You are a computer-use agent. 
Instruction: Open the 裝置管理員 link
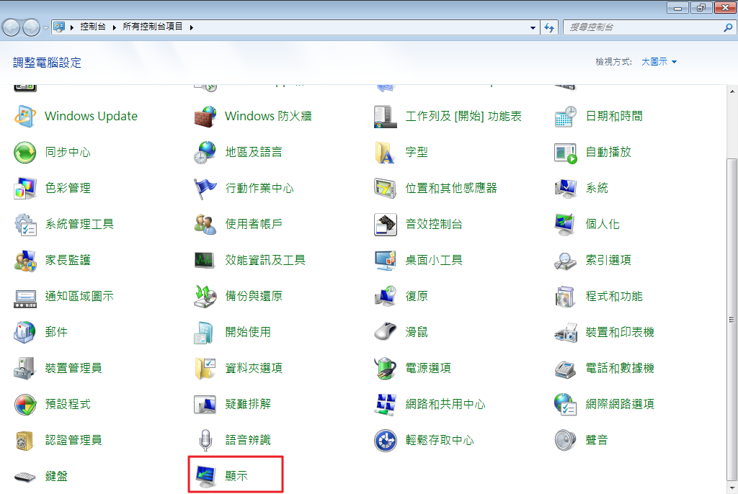[x=74, y=369]
